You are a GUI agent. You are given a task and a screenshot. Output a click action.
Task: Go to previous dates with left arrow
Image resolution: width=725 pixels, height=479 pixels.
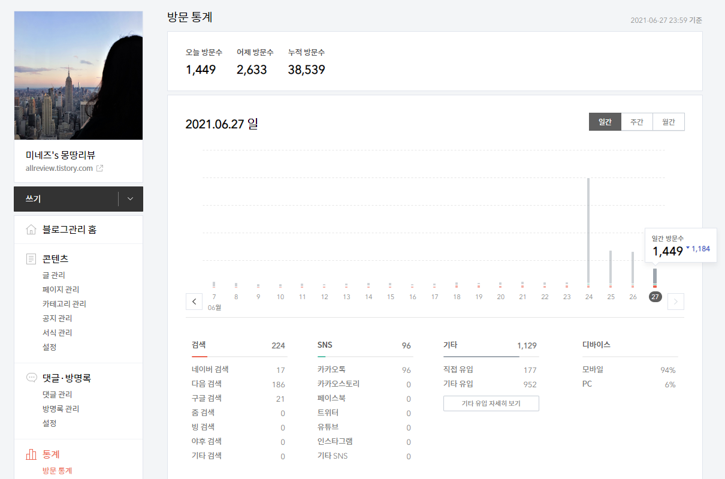(x=194, y=302)
